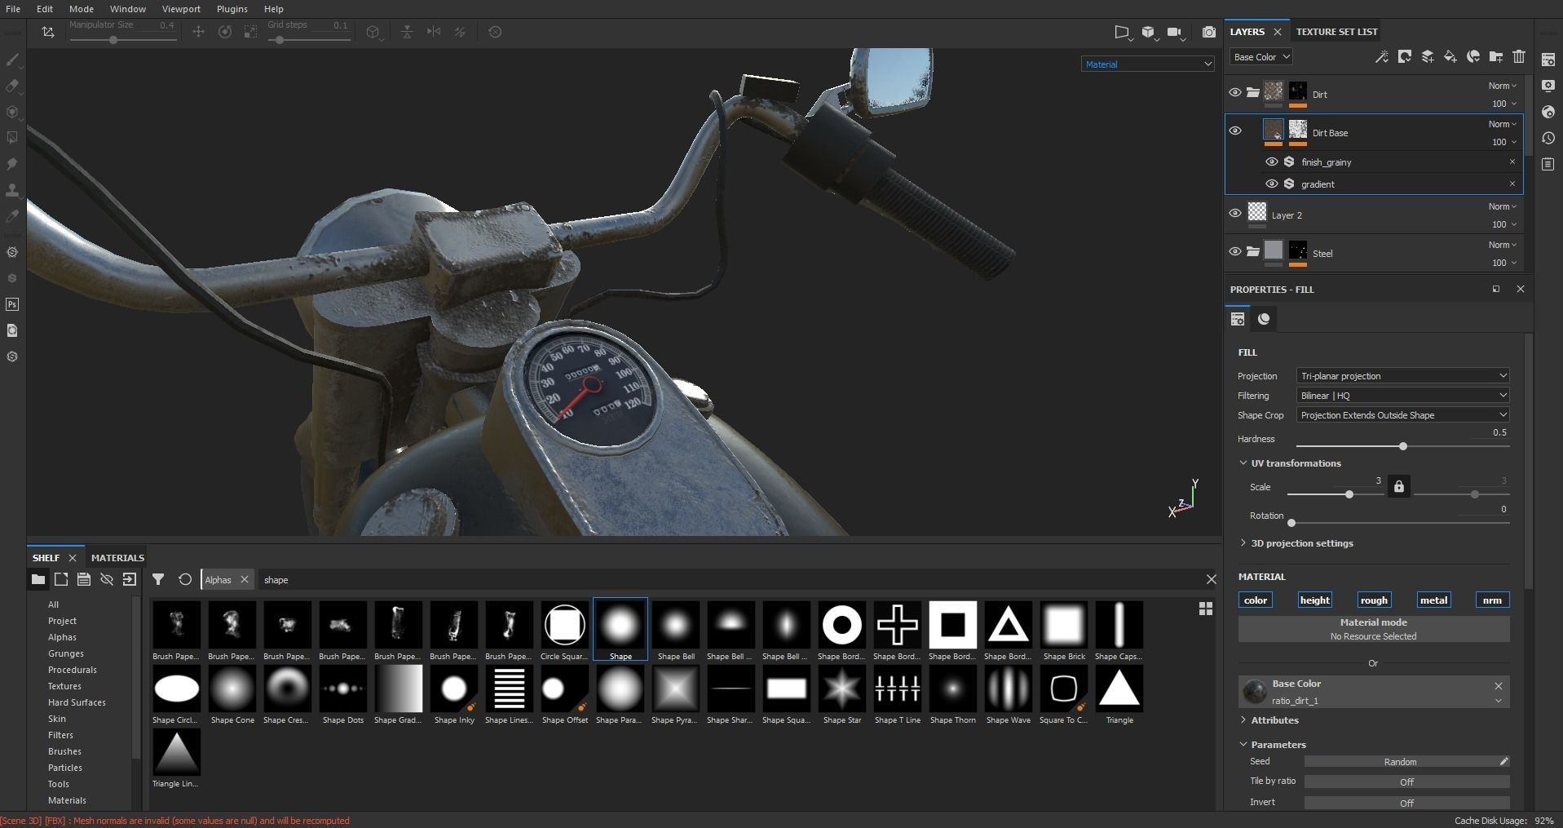1563x828 pixels.
Task: Open the video camera settings icon
Action: point(1175,32)
